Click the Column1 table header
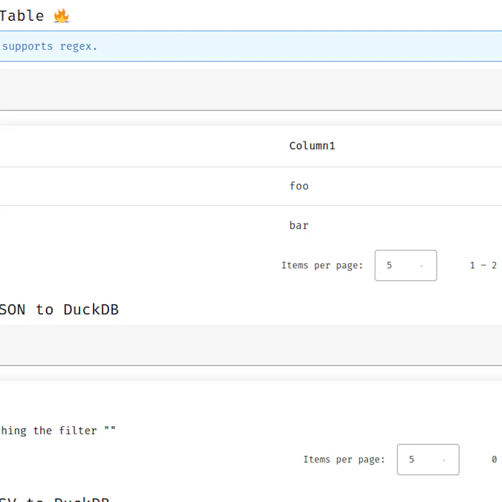Image resolution: width=502 pixels, height=502 pixels. 312,146
